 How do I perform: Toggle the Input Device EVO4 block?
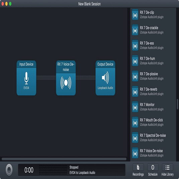tap(26, 78)
